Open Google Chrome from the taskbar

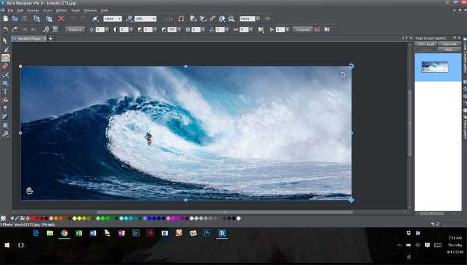click(x=64, y=233)
